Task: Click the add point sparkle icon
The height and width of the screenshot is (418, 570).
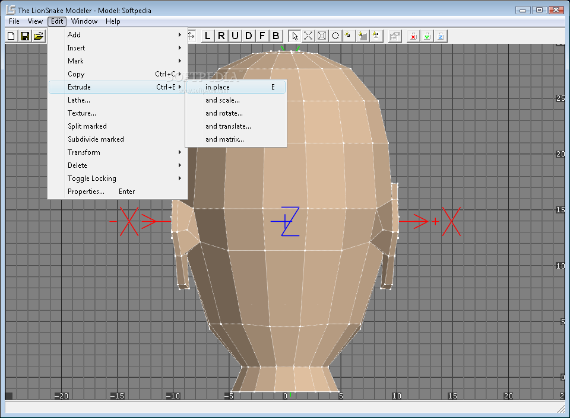Action: coord(349,36)
